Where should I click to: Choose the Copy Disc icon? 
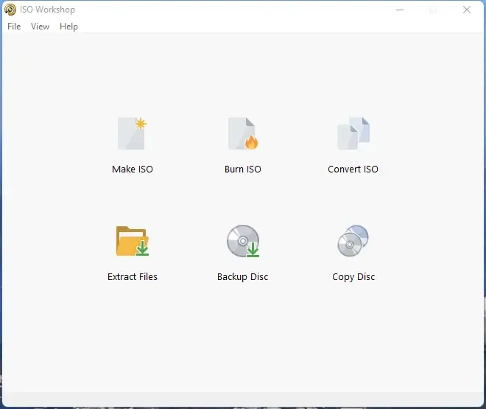coord(353,241)
